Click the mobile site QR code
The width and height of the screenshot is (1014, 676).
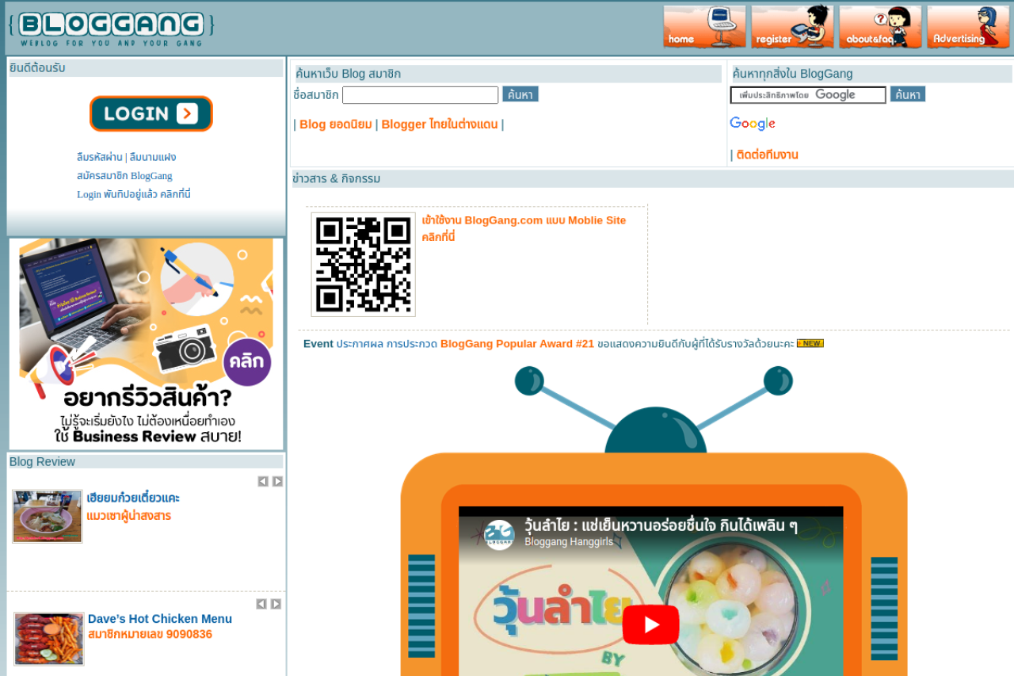(364, 265)
